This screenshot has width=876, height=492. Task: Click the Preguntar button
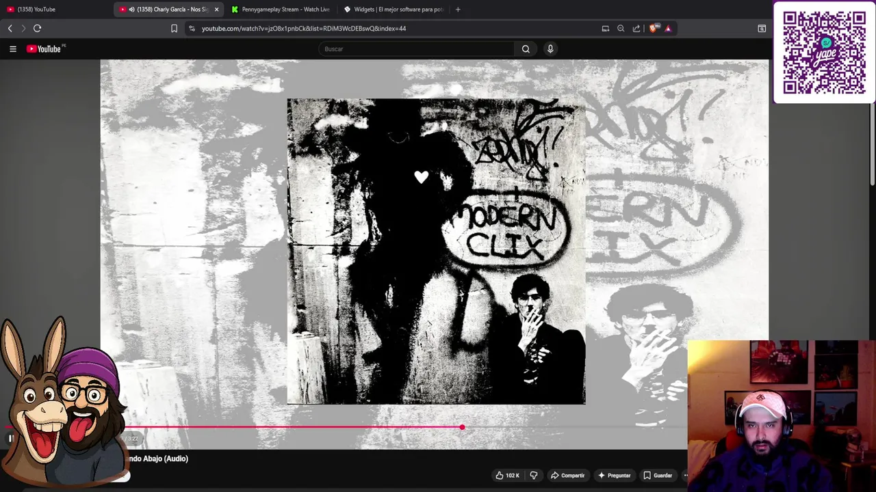(614, 475)
